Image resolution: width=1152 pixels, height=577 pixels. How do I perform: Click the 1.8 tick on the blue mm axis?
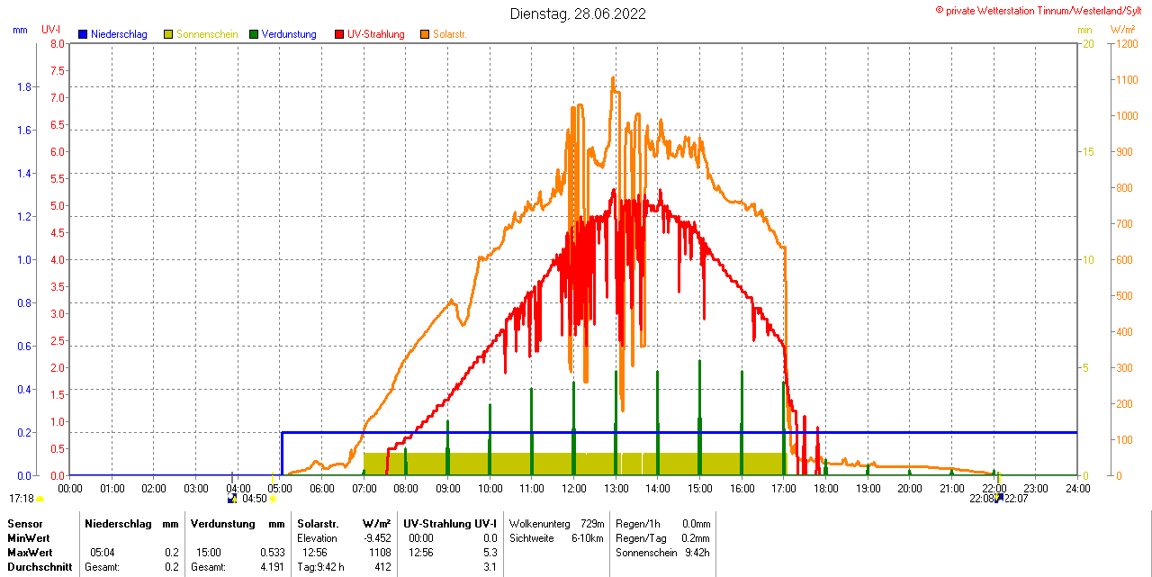coord(24,87)
